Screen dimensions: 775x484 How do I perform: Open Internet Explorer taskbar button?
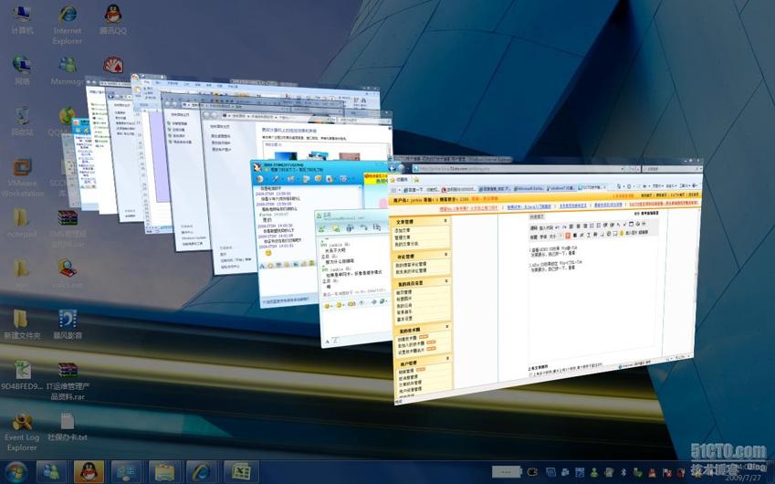(202, 471)
